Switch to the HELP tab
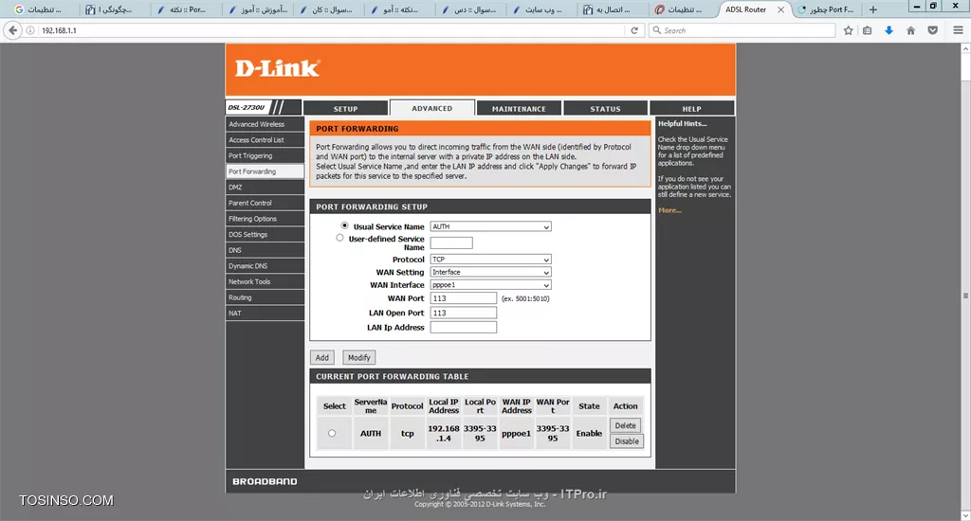The width and height of the screenshot is (971, 521). point(691,108)
